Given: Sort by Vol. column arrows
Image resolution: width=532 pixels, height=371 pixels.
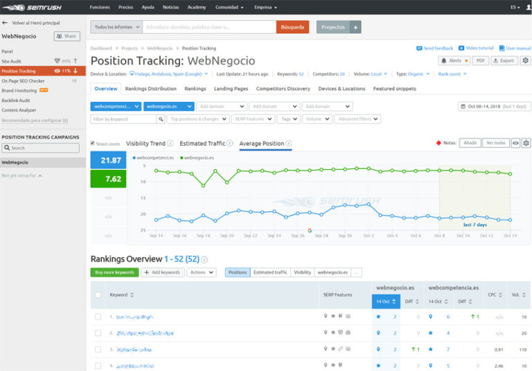Looking at the screenshot, I should pos(524,295).
